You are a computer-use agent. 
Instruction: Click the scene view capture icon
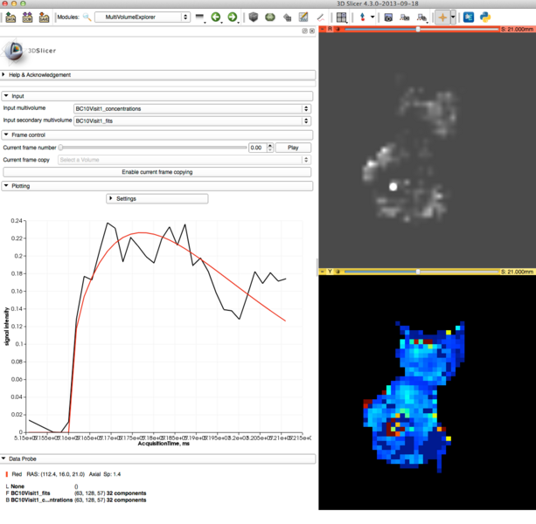click(x=405, y=17)
